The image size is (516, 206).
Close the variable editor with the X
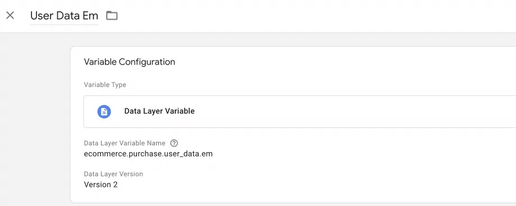pyautogui.click(x=10, y=15)
